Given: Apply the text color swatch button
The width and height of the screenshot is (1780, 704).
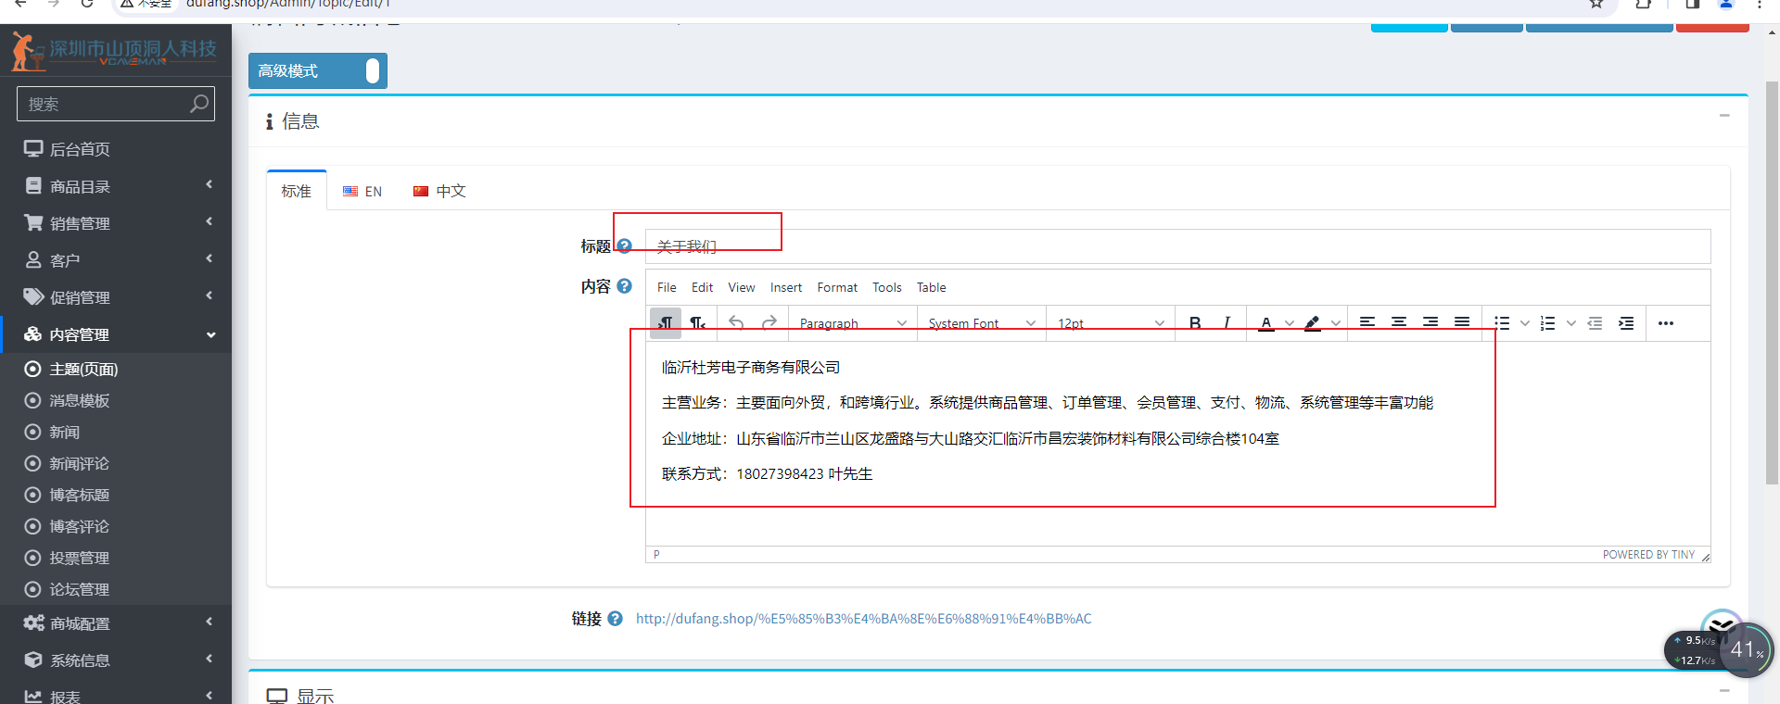Looking at the screenshot, I should coord(1265,322).
